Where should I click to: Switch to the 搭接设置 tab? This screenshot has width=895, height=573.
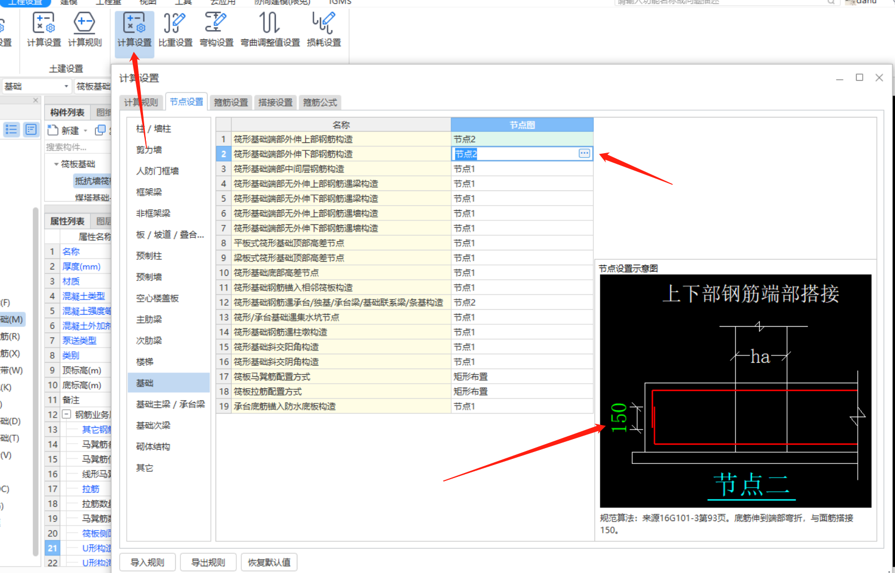click(275, 102)
